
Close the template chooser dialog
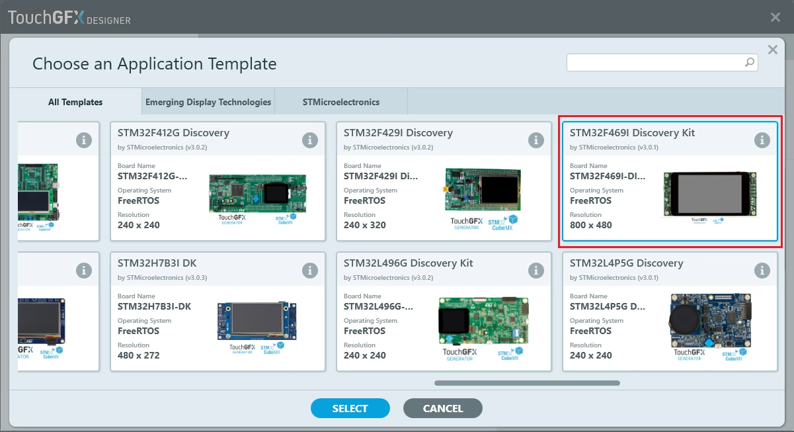772,50
